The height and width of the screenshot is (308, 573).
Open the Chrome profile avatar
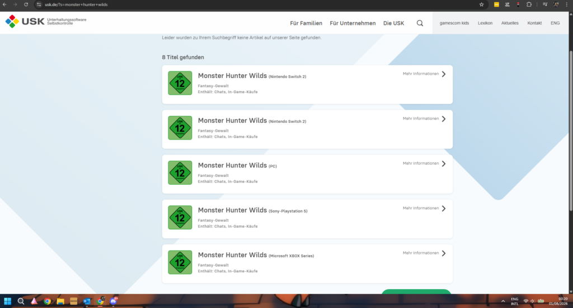click(556, 4)
